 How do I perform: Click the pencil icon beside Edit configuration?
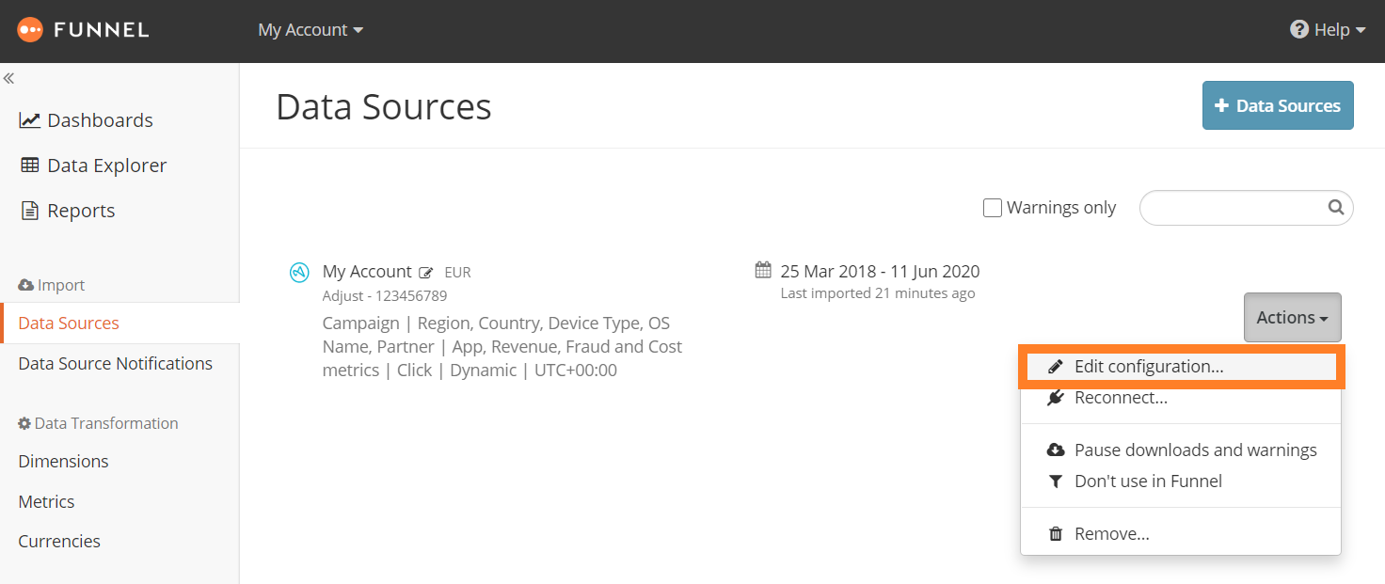[x=1056, y=367]
